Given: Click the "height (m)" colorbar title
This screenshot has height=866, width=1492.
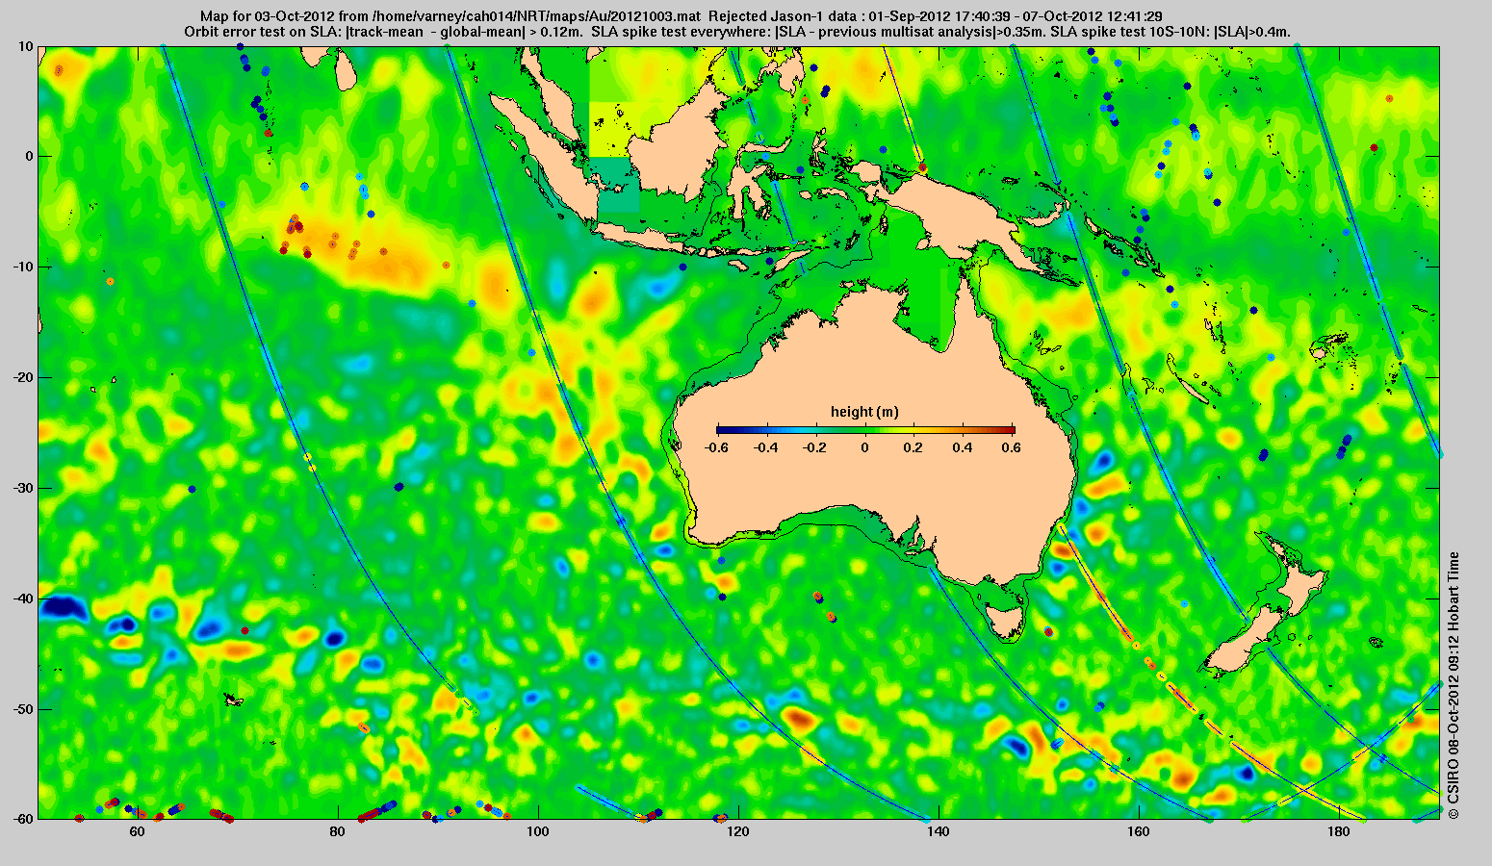Looking at the screenshot, I should point(864,412).
